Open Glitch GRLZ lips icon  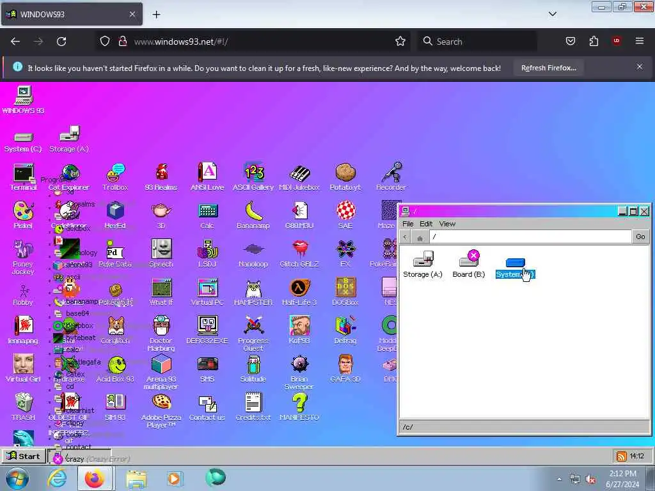point(299,253)
